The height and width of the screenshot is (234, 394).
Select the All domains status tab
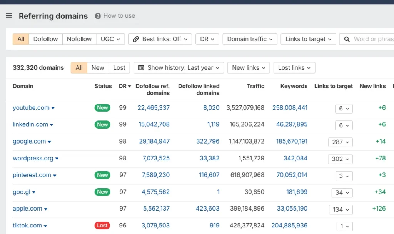(x=79, y=68)
